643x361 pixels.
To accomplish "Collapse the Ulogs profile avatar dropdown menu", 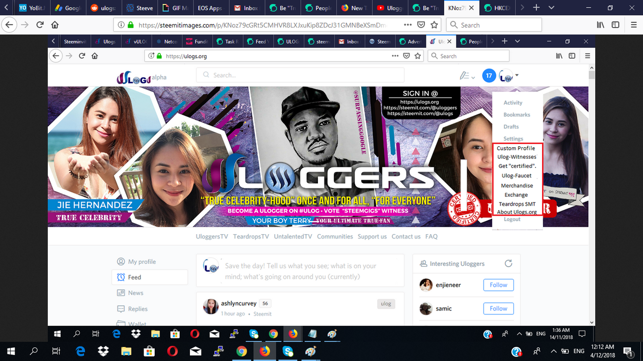I will tap(509, 76).
